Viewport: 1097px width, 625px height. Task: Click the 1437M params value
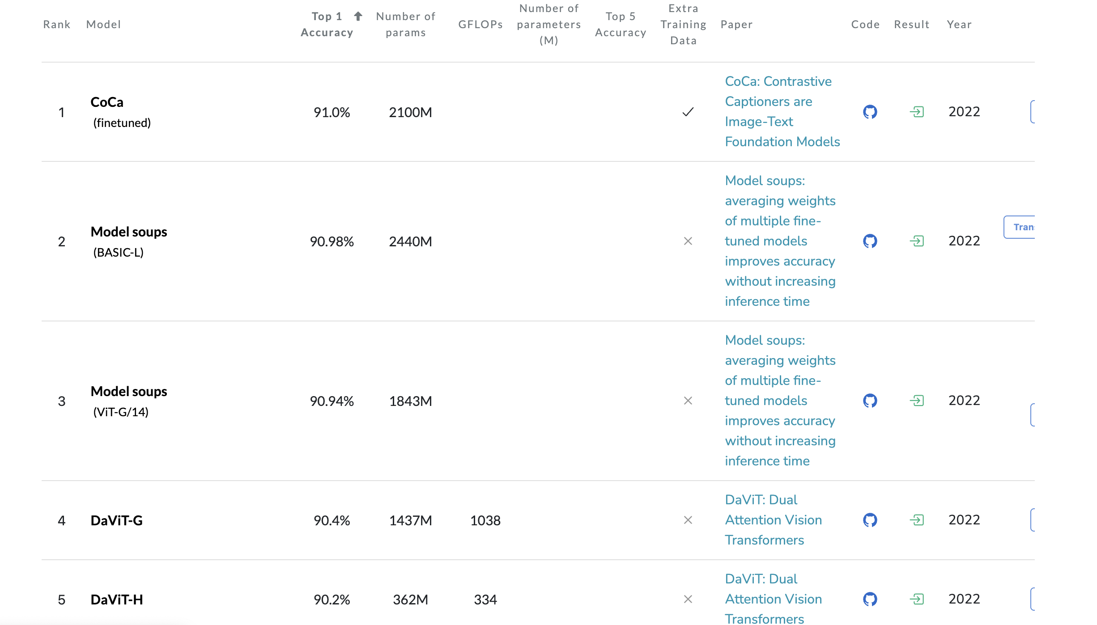coord(410,520)
